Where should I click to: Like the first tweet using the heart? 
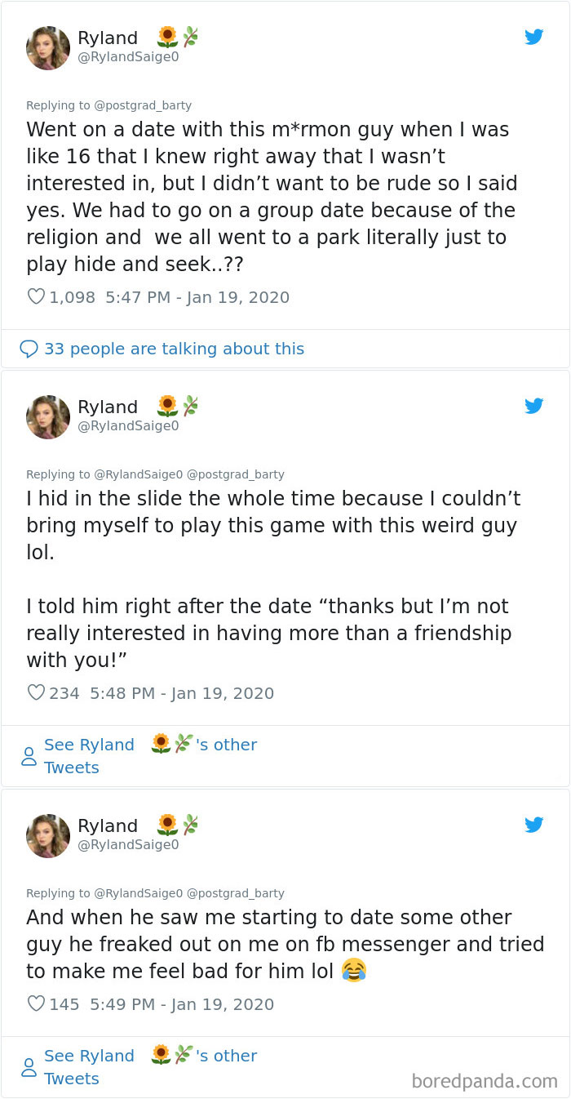36,296
